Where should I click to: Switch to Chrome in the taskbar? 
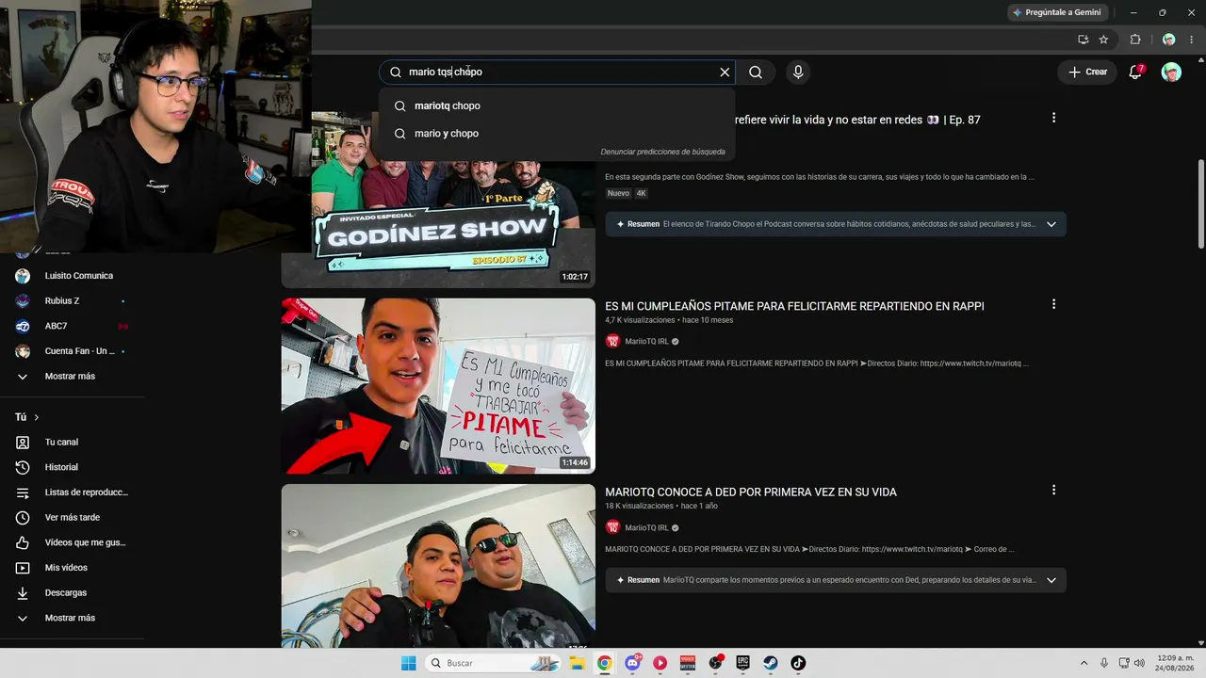tap(604, 663)
